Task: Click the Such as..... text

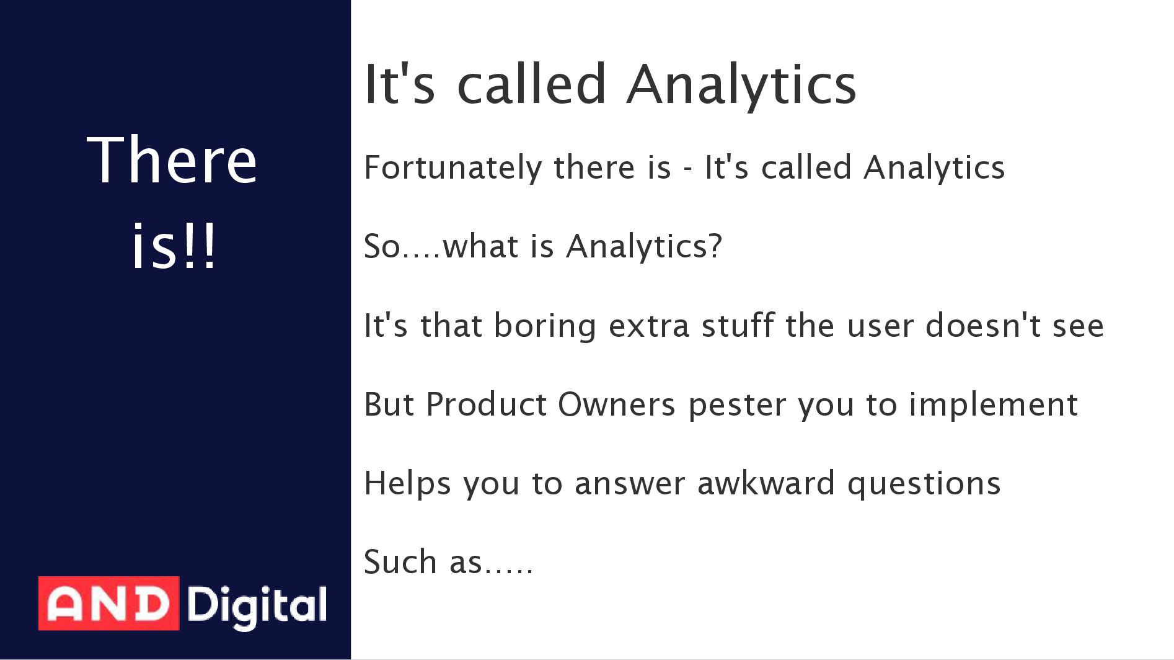Action: coord(448,562)
